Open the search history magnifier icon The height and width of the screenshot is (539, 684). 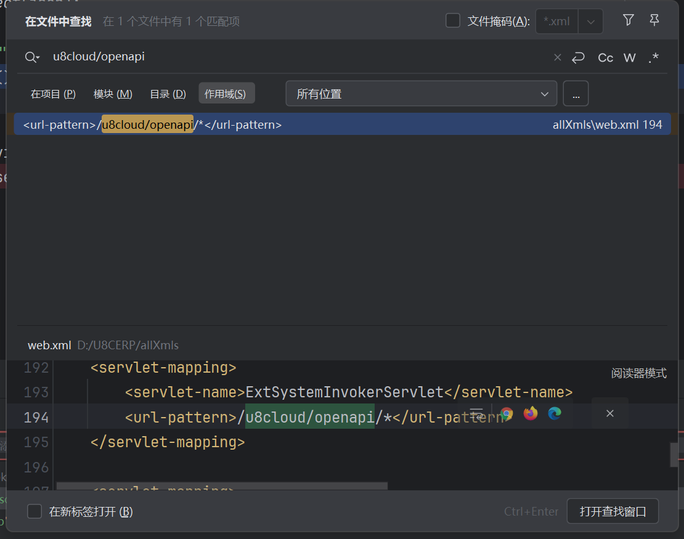pos(32,57)
